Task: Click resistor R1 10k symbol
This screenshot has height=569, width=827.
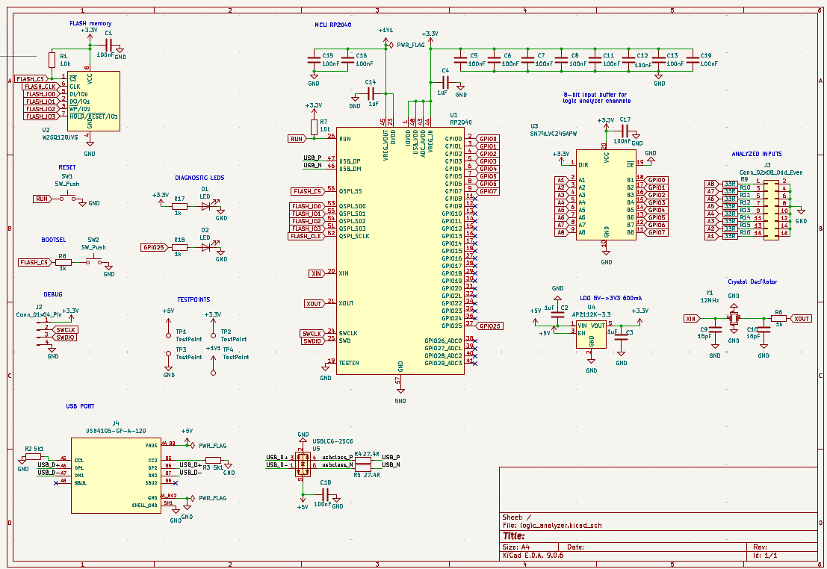Action: pyautogui.click(x=52, y=60)
